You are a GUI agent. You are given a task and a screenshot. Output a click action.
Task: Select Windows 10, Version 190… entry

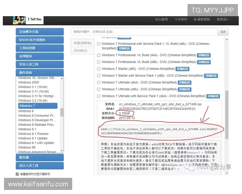(x=37, y=78)
